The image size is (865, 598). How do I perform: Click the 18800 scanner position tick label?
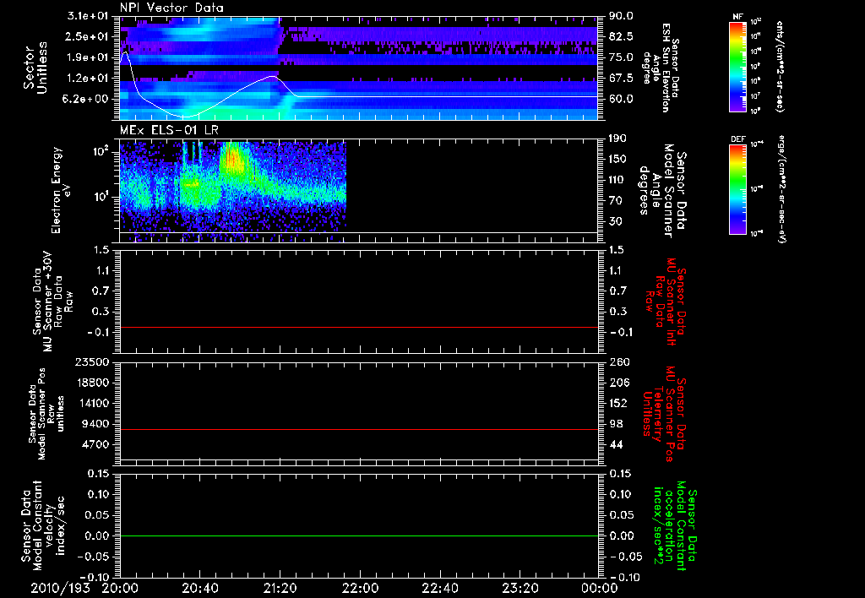click(x=91, y=383)
